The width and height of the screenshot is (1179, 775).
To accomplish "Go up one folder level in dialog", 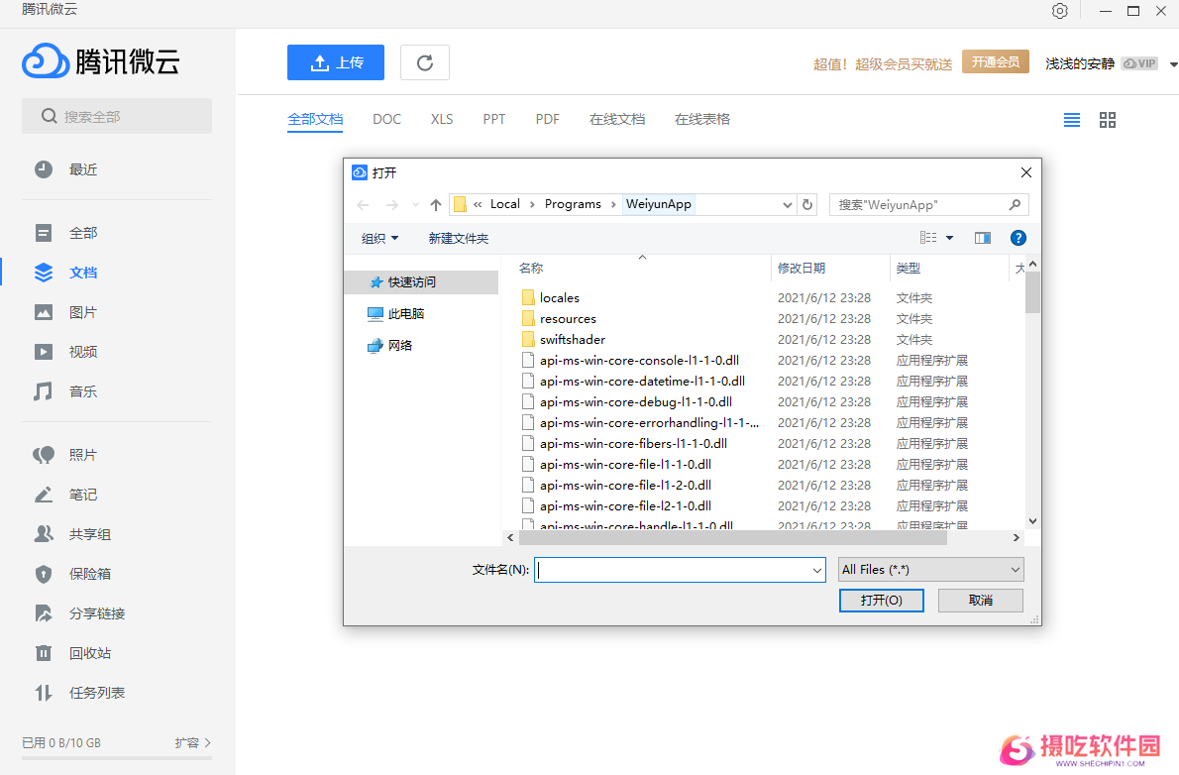I will [x=436, y=205].
